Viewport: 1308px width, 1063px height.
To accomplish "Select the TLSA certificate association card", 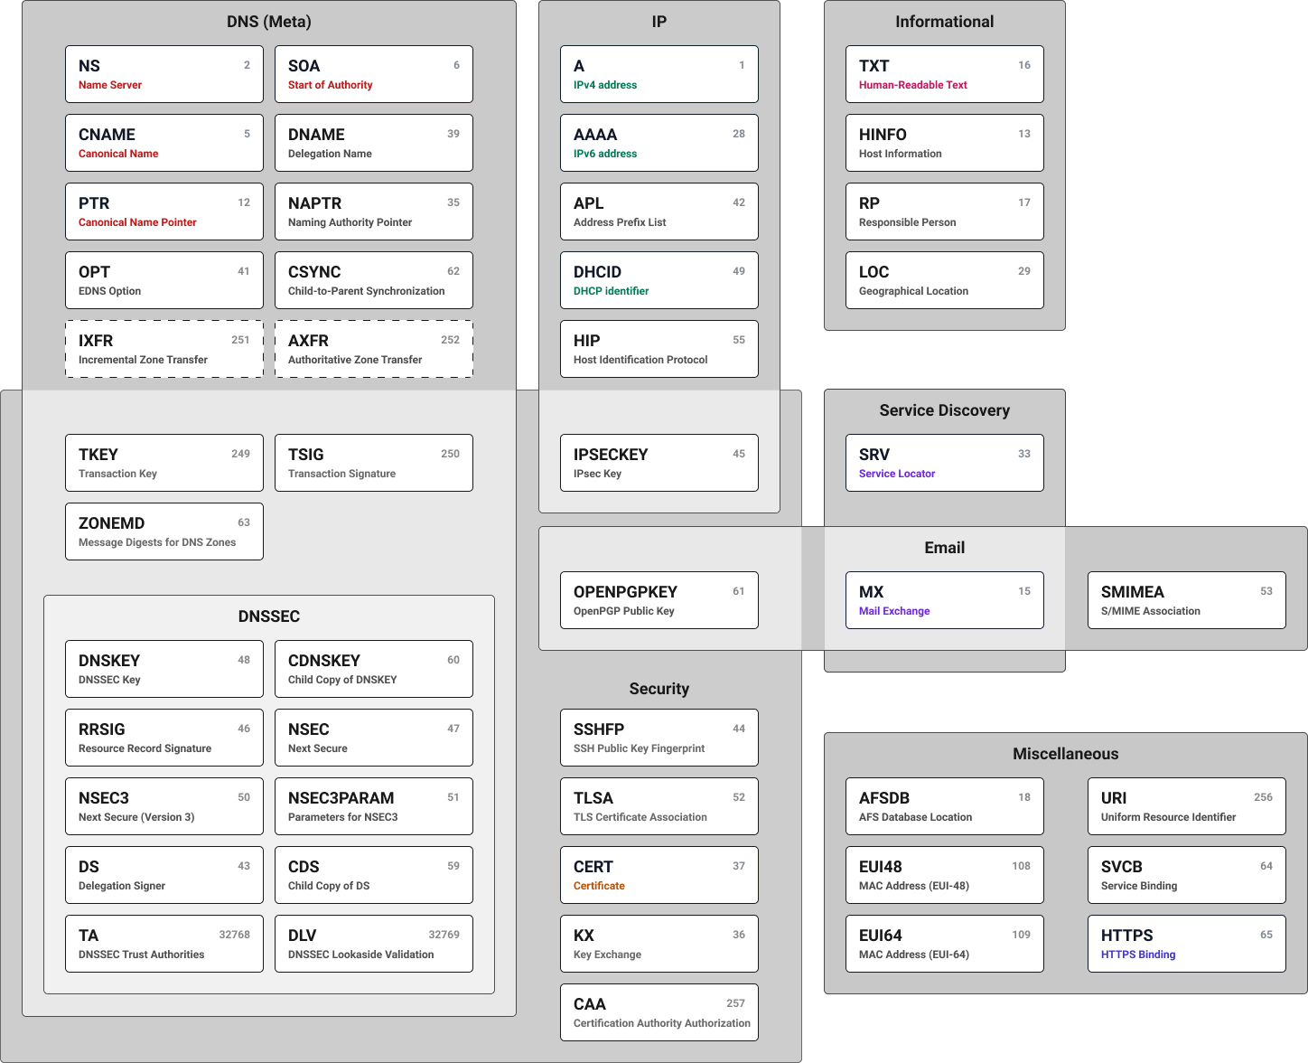I will pyautogui.click(x=659, y=806).
